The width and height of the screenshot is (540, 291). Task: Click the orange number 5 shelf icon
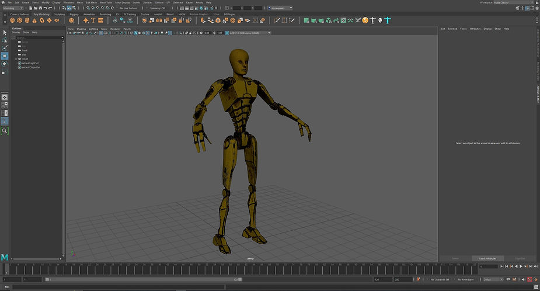[x=365, y=20]
